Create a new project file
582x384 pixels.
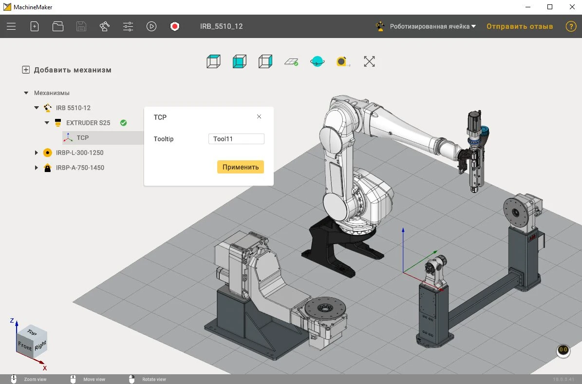click(x=35, y=26)
